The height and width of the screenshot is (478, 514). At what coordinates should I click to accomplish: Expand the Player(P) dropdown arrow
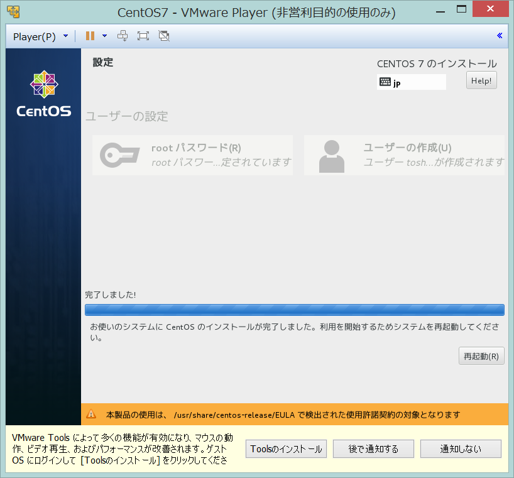click(65, 36)
